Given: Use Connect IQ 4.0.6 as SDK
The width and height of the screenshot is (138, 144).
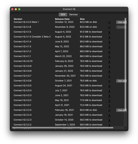Looking at the screenshot, I should (121, 81).
